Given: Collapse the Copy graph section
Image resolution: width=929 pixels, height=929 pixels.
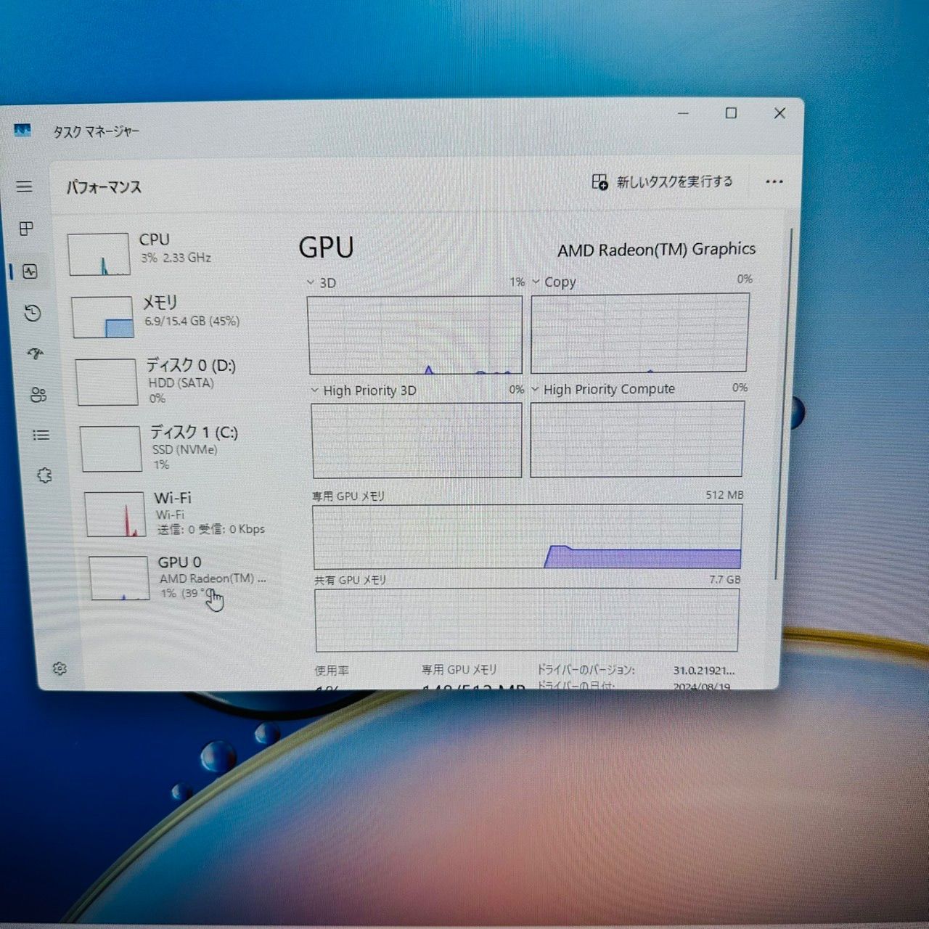Looking at the screenshot, I should (x=536, y=282).
